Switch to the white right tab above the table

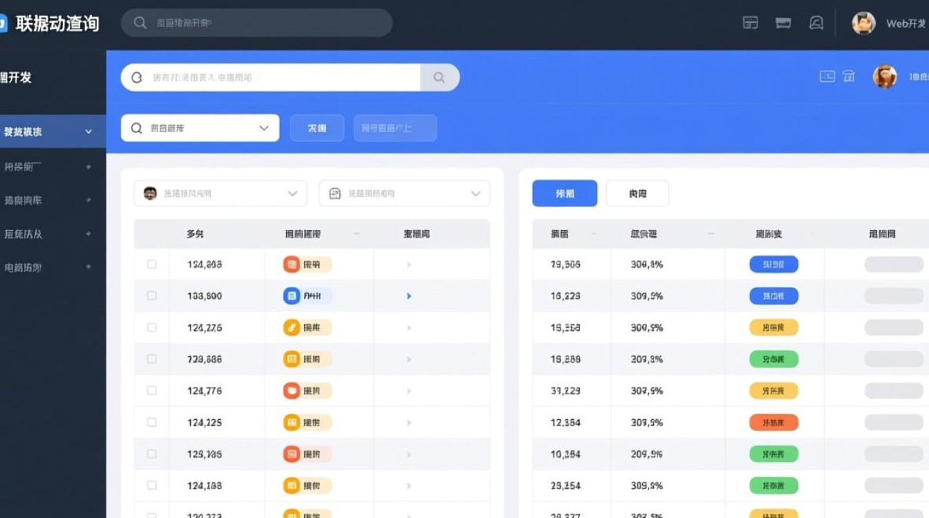pyautogui.click(x=637, y=193)
